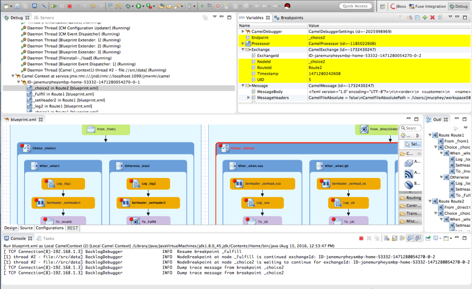Expand the MessageHeaders variable row
Image resolution: width=472 pixels, height=289 pixels.
[249, 97]
